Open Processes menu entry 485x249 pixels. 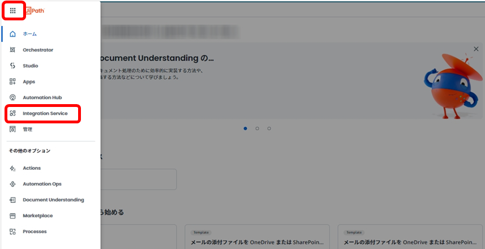pyautogui.click(x=35, y=231)
